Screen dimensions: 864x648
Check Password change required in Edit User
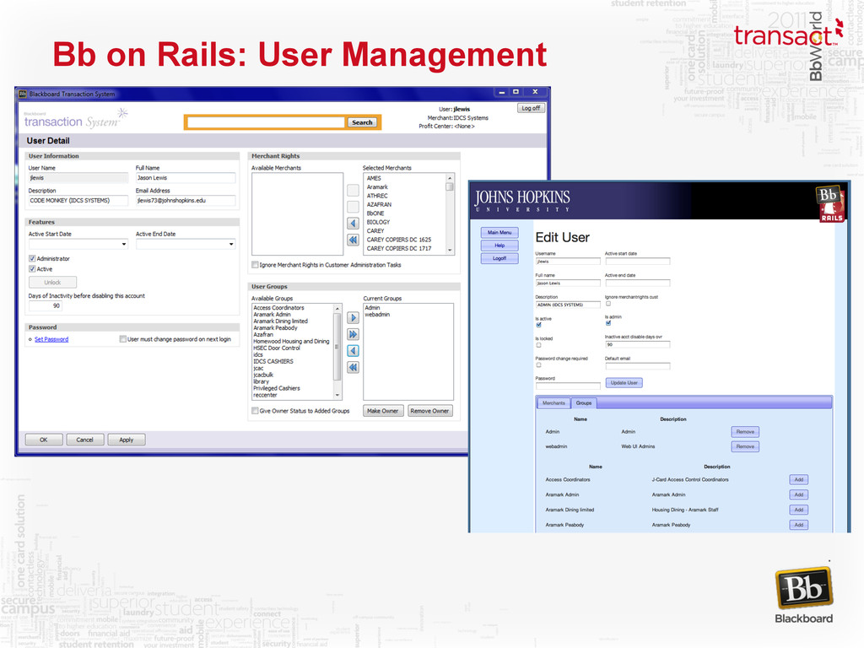point(539,364)
